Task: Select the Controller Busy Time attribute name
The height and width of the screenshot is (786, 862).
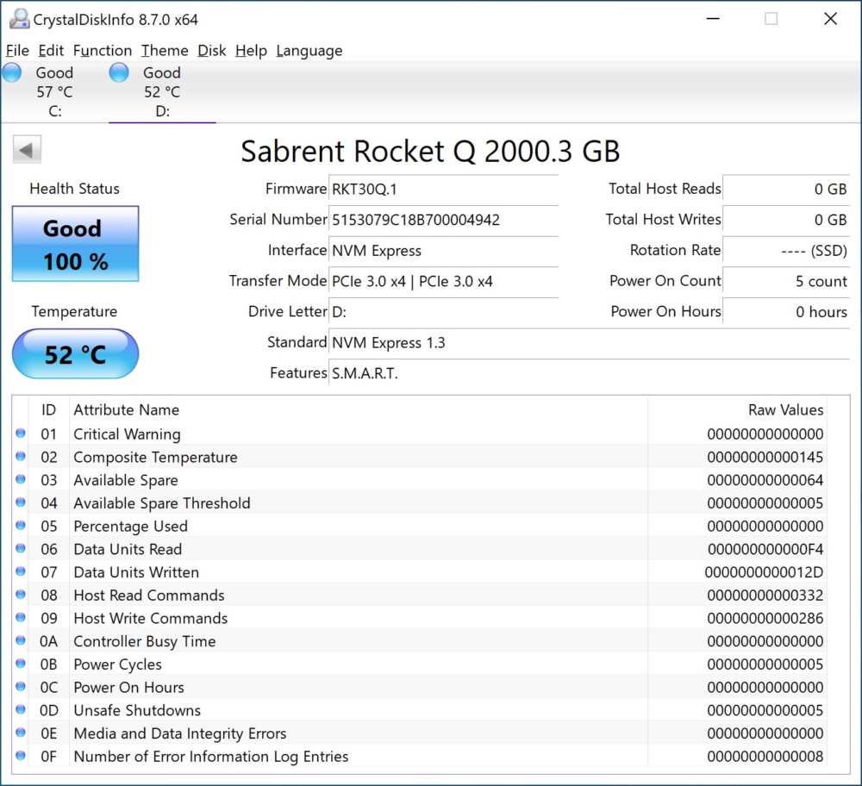Action: pos(145,641)
